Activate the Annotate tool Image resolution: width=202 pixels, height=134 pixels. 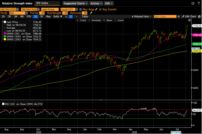[95, 20]
